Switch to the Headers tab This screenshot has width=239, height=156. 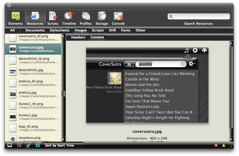[x=78, y=37]
